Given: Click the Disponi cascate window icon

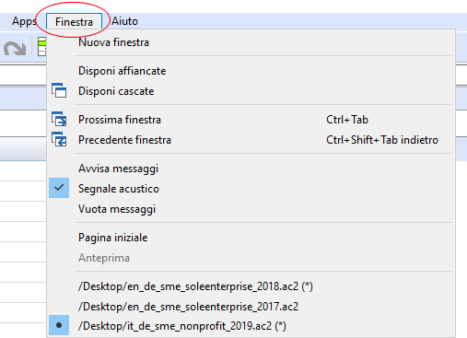Looking at the screenshot, I should point(59,90).
